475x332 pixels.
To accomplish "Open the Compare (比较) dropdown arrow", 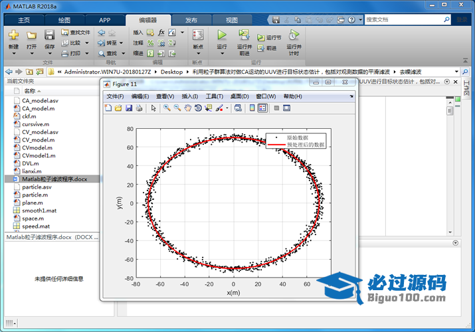I will coord(86,42).
